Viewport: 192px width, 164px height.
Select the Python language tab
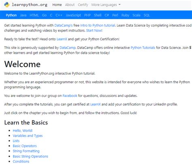[x=11, y=15]
